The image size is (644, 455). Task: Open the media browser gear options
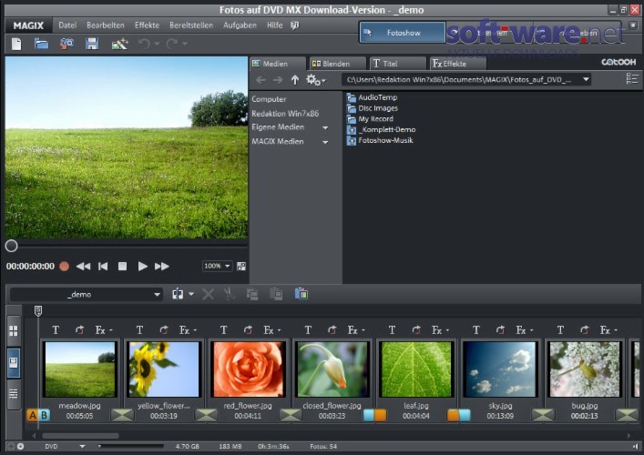pyautogui.click(x=315, y=80)
